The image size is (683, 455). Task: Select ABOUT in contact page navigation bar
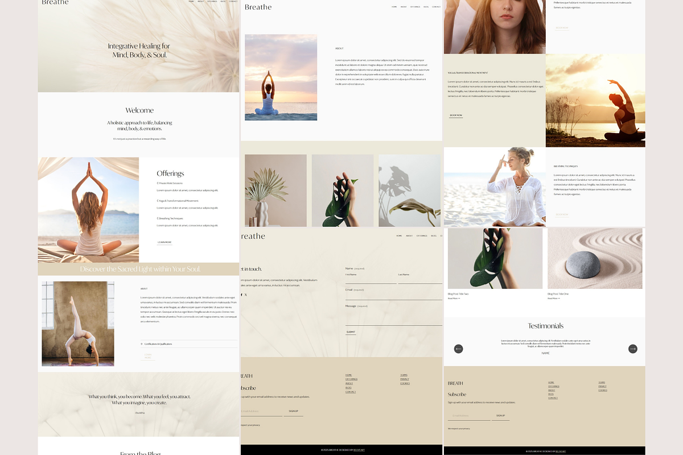[409, 235]
